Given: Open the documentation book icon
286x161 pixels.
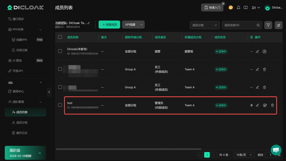Looking at the screenshot, I should (x=246, y=8).
